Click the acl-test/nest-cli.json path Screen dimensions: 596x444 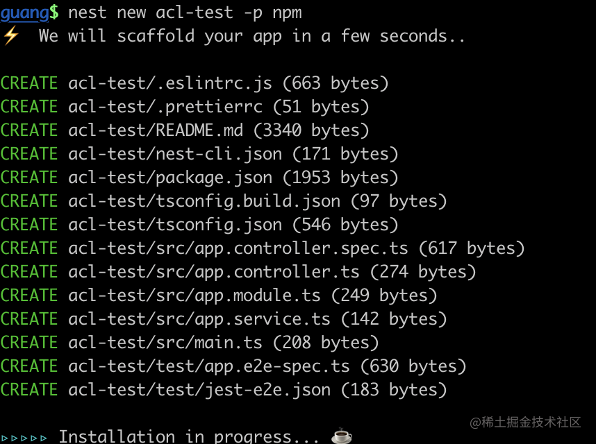point(175,154)
